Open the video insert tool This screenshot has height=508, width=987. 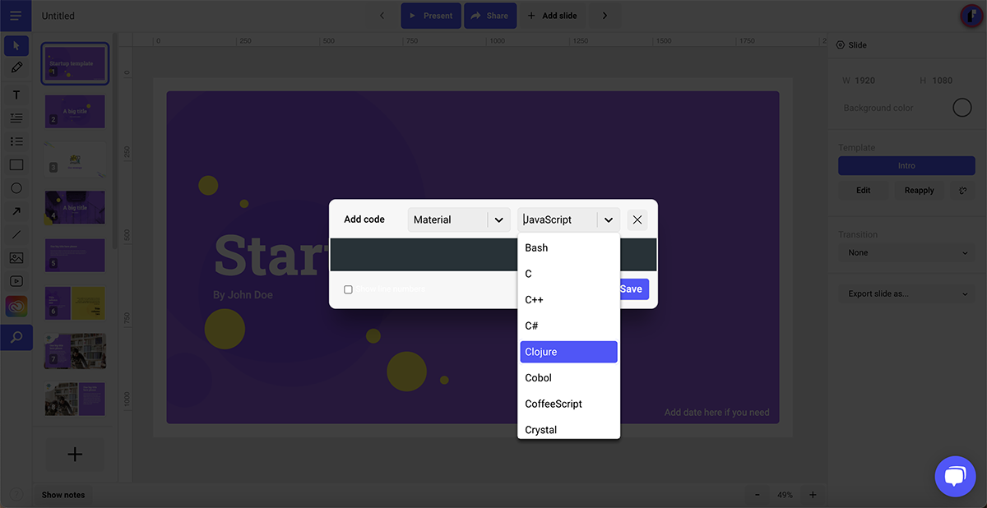(16, 281)
